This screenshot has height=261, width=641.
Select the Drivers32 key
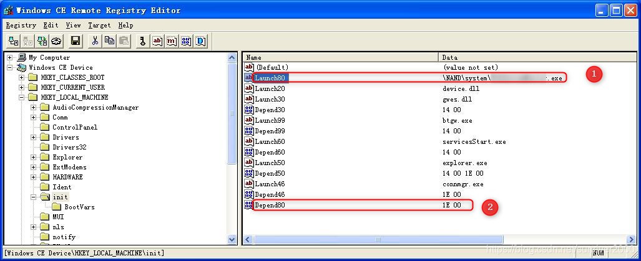point(69,147)
